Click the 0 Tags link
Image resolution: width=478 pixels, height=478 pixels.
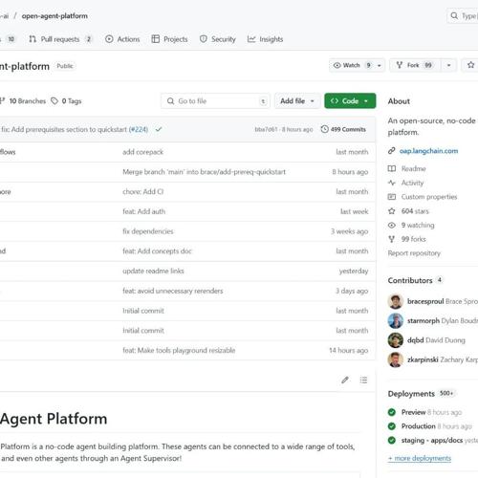click(x=67, y=101)
